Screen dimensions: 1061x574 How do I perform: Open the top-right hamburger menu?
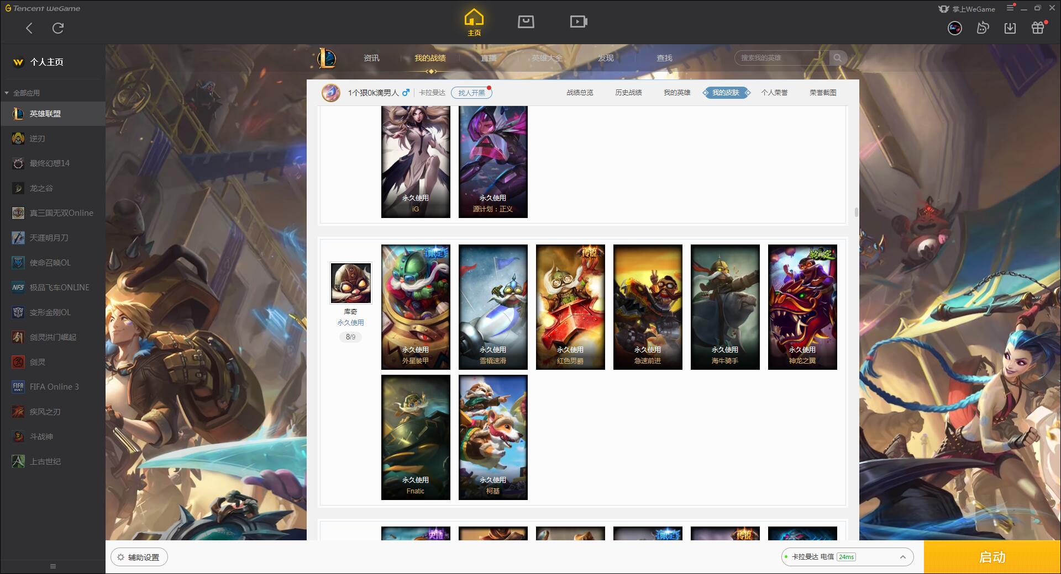point(1010,8)
